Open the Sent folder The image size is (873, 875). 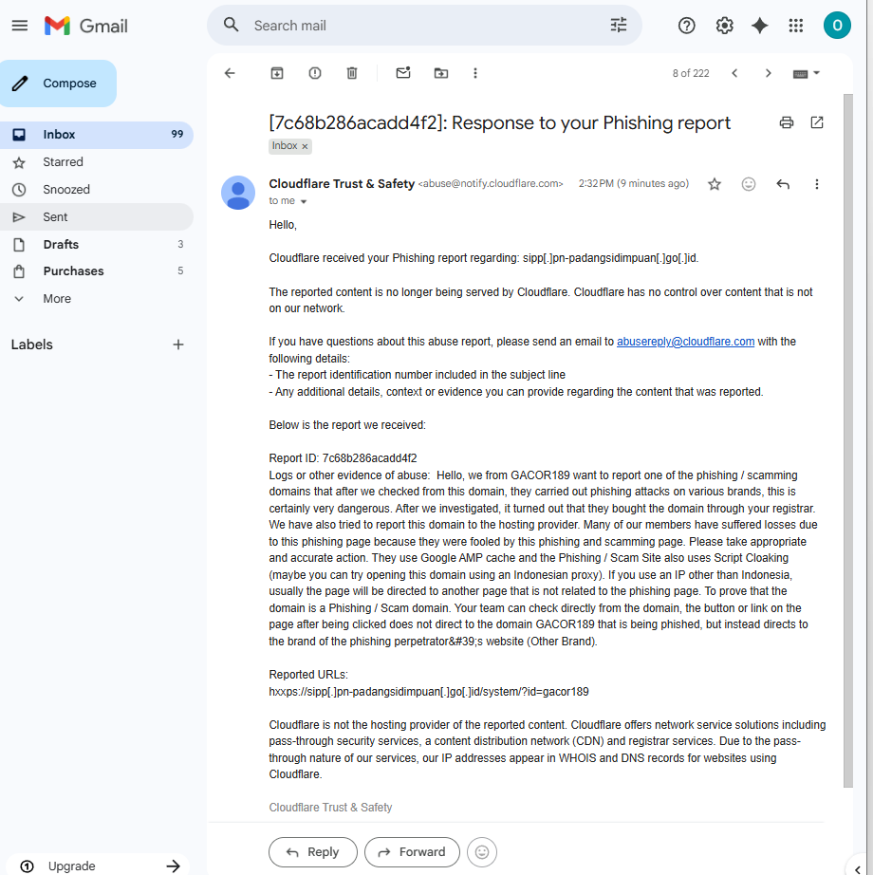97,217
